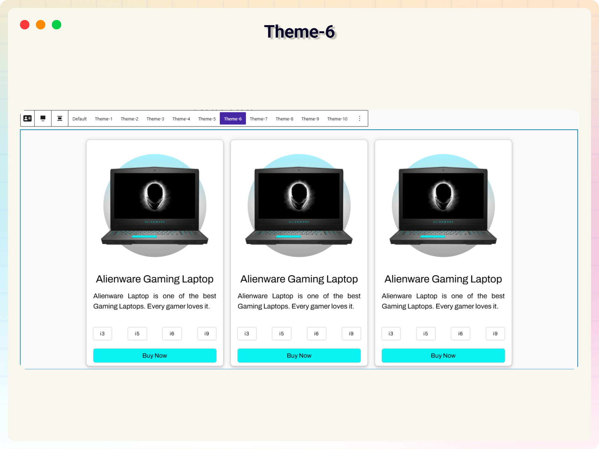Pick the i5 chip on the right card
Viewport: 599px width, 449px height.
tap(426, 333)
